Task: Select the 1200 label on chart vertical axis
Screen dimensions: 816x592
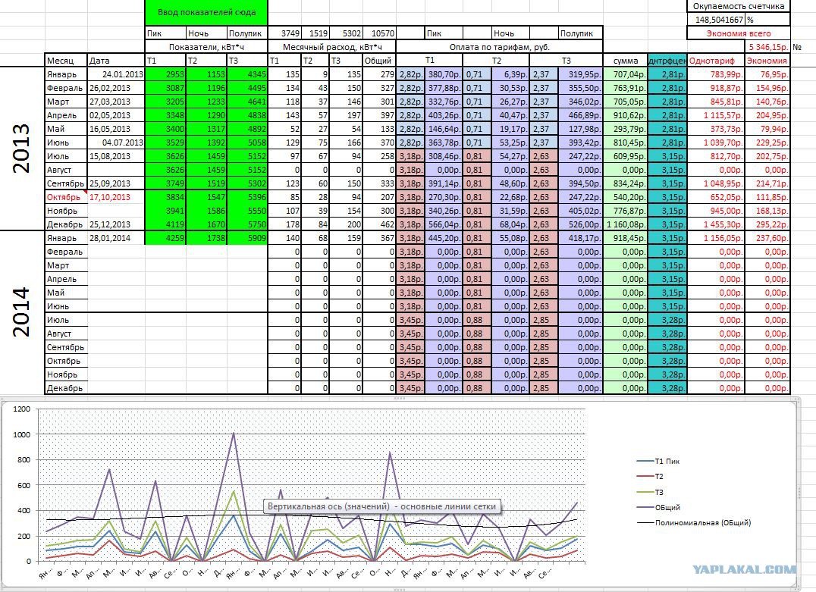Action: pyautogui.click(x=22, y=409)
